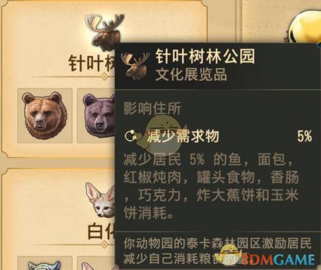Click the partially visible white animal slot at bottom
This screenshot has height=270, width=321.
[x=45, y=264]
